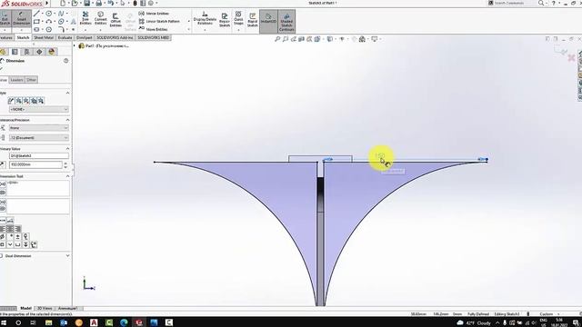The image size is (582, 327).
Task: Click the Open document icon
Action: pos(75,4)
